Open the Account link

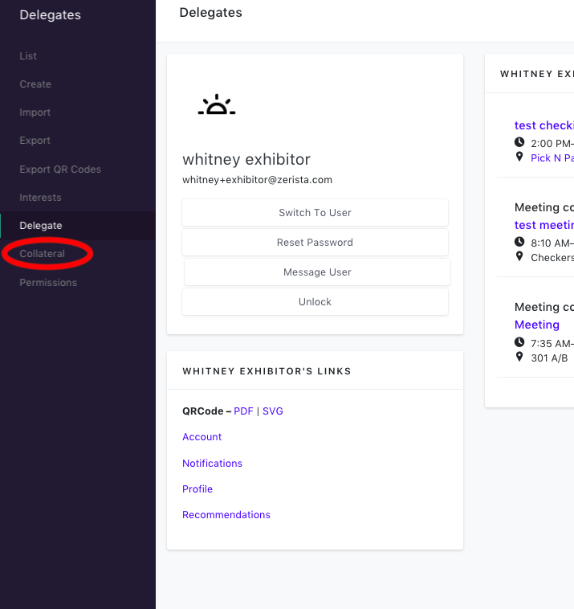(x=202, y=437)
